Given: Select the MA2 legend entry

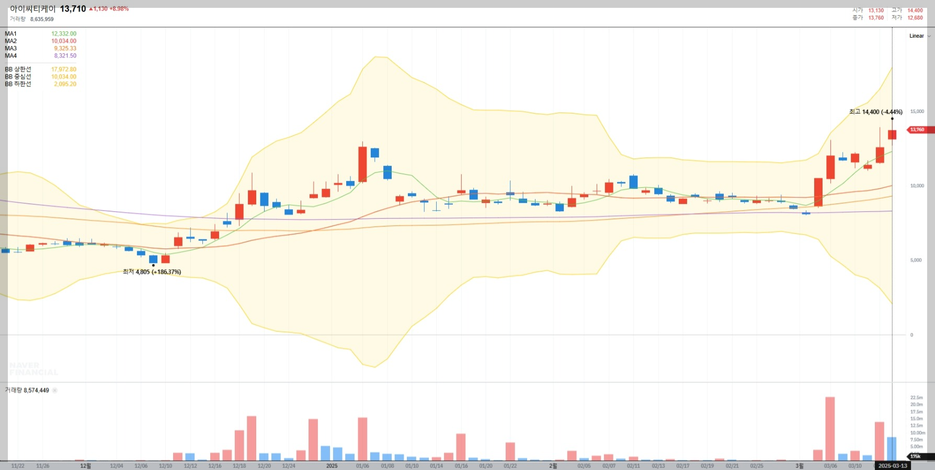Looking at the screenshot, I should 10,41.
